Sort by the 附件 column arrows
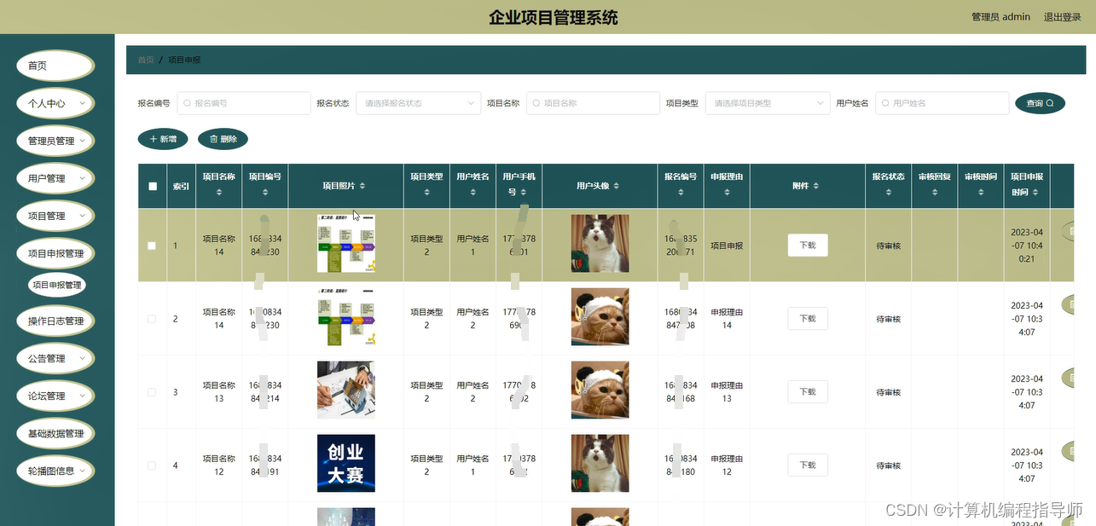1096x526 pixels. point(815,186)
